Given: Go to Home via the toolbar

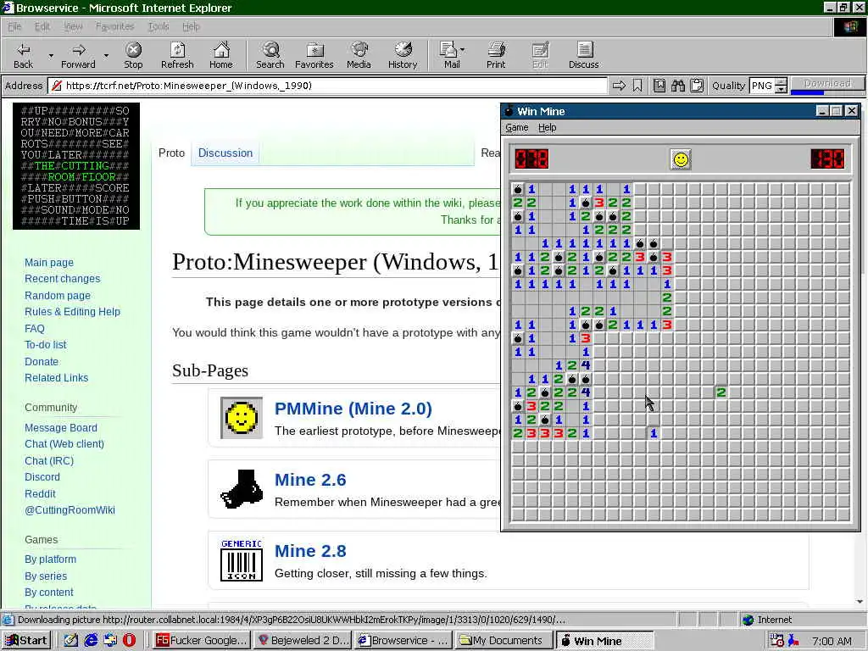Looking at the screenshot, I should pyautogui.click(x=221, y=55).
